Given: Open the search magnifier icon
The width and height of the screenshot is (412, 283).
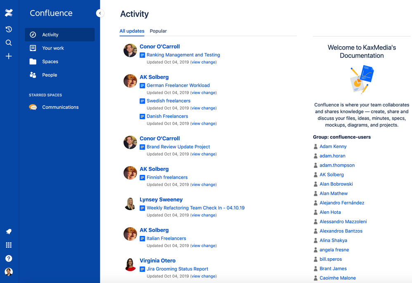Looking at the screenshot, I should pyautogui.click(x=9, y=42).
